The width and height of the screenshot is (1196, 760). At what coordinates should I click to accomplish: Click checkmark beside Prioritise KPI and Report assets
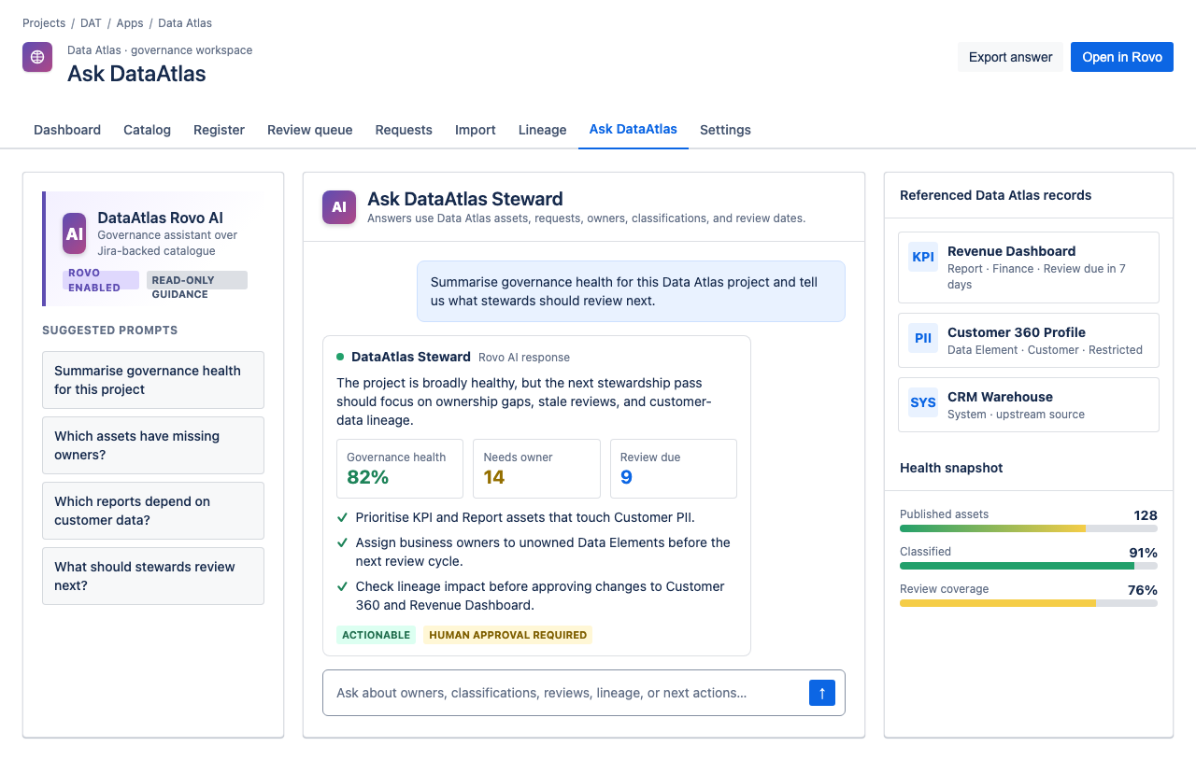342,517
